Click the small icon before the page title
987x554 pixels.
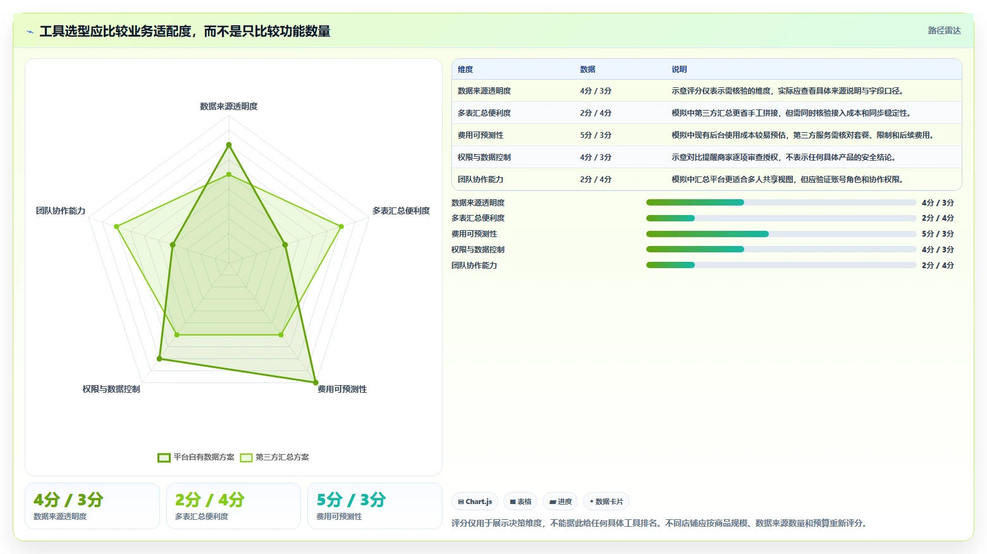tap(30, 32)
